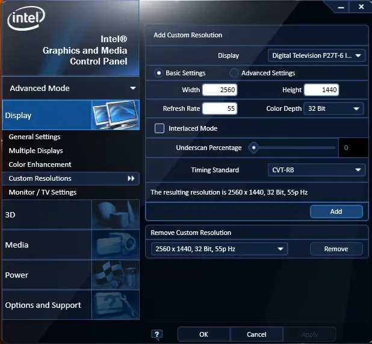Open Monitor / TV Settings

click(x=43, y=192)
